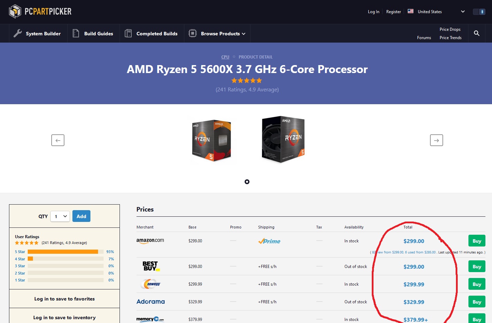Open the Forums link
The height and width of the screenshot is (323, 492).
[x=424, y=38]
